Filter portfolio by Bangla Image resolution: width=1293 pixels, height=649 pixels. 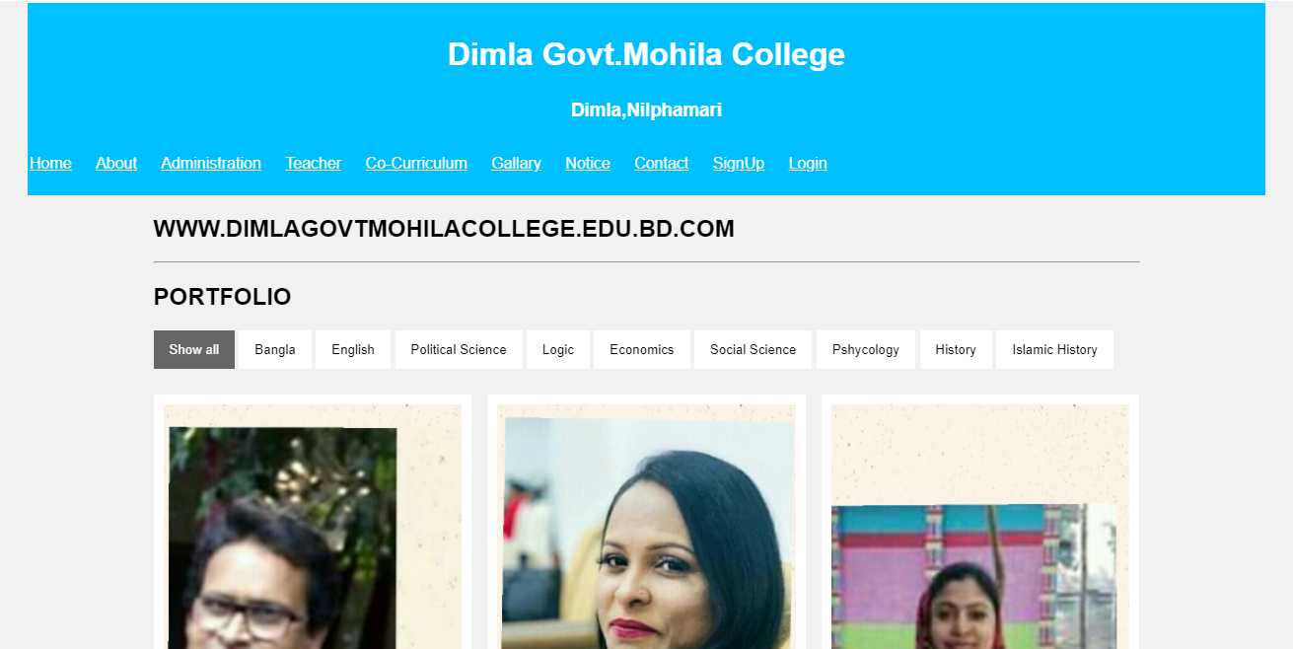tap(275, 349)
